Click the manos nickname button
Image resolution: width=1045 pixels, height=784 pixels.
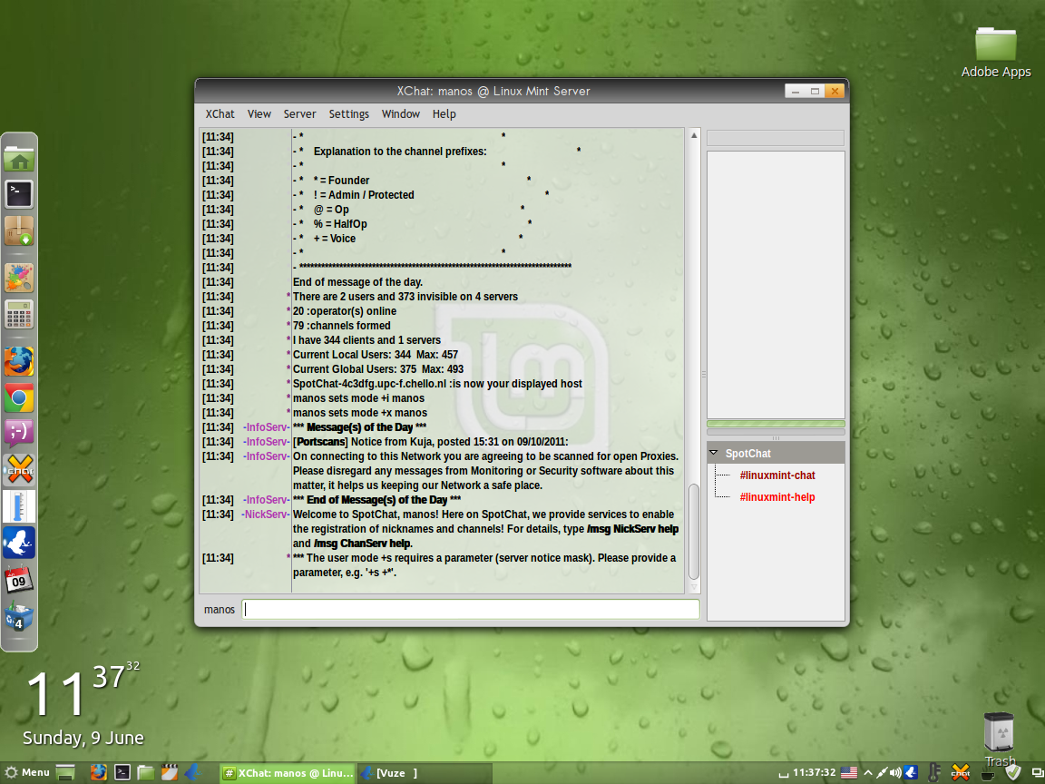220,610
